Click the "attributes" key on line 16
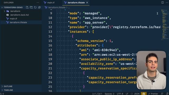 pos(87,45)
